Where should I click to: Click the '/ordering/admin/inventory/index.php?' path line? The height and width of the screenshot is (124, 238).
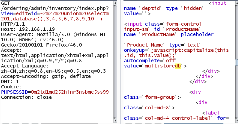55,8
